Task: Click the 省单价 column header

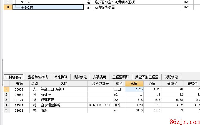Action: point(172,84)
